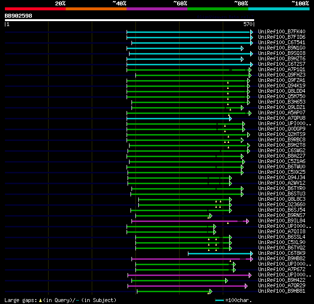
Task: Select the UniRef100_B9RNS7 label
Action: point(282,216)
